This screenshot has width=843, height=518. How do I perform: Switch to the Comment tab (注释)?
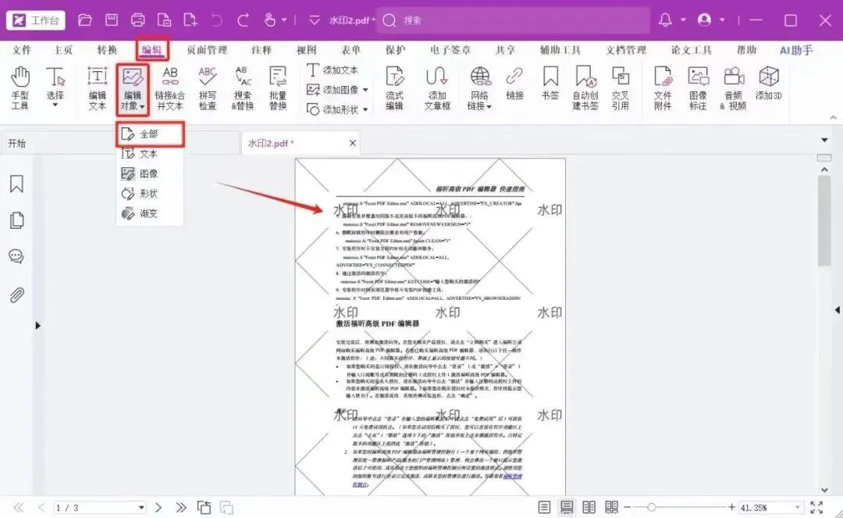pos(261,50)
